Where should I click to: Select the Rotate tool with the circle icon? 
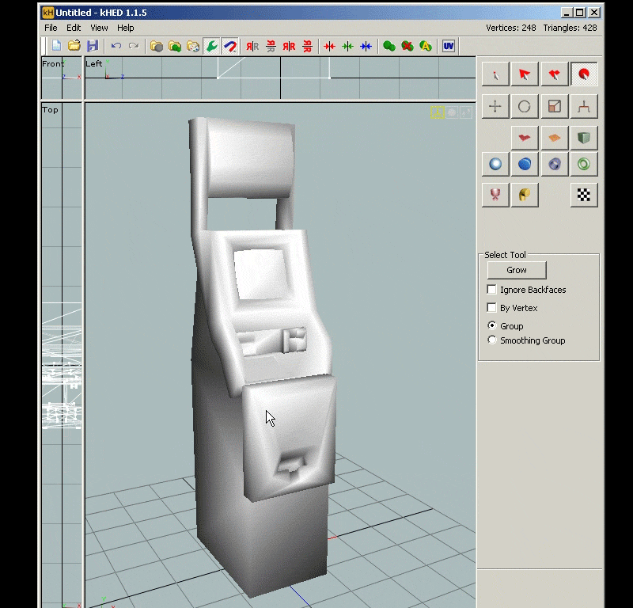(525, 107)
